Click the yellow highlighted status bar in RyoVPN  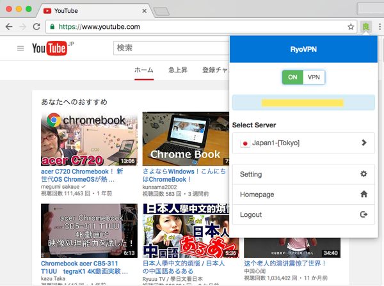[x=303, y=103]
